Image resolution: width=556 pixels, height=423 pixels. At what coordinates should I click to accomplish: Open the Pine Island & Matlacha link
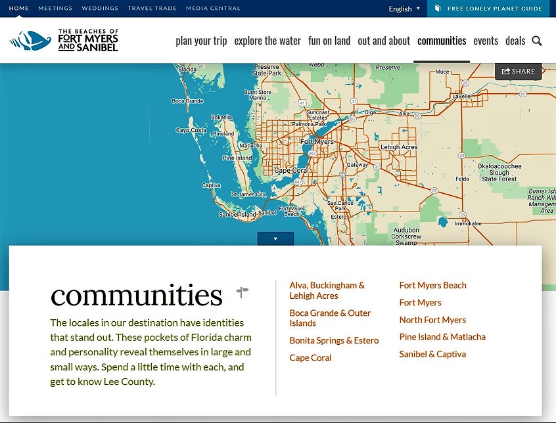coord(442,337)
